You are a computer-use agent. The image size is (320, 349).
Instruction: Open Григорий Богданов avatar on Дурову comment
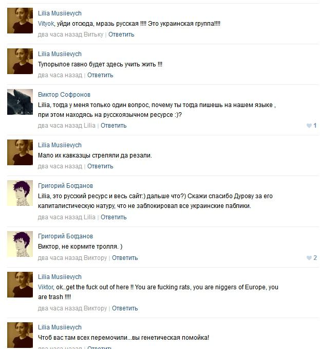point(20,193)
